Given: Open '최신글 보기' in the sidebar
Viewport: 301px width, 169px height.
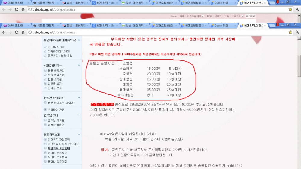Looking at the screenshot, I should pyautogui.click(x=55, y=84).
